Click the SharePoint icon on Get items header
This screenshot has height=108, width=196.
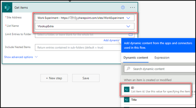(7, 8)
